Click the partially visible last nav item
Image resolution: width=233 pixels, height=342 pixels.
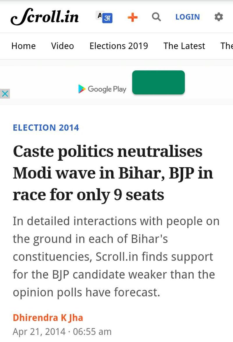coord(227,46)
